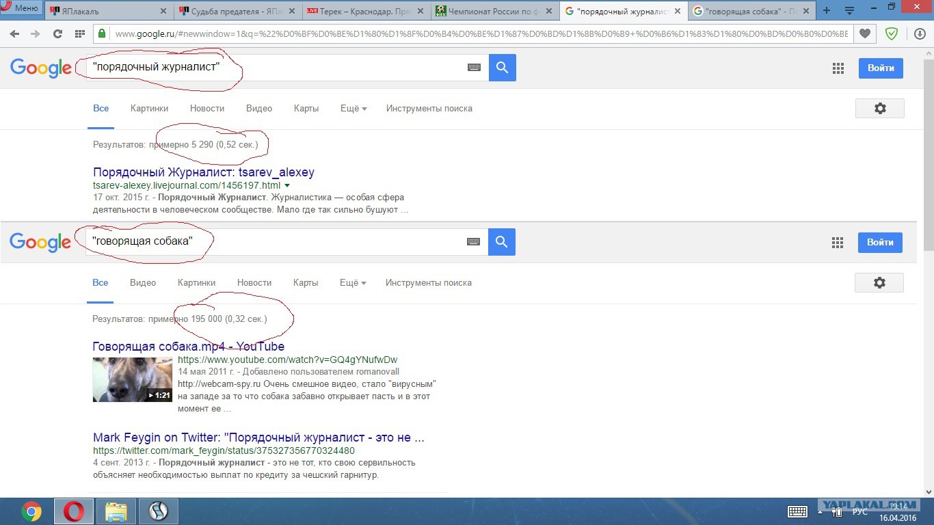Close the ЯПлакалъ tab

pos(163,10)
